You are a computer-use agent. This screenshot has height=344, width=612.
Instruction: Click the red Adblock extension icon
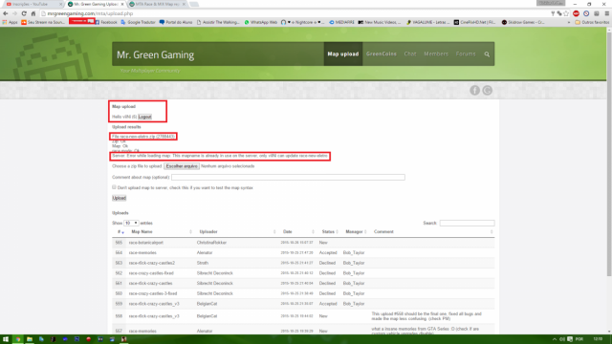576,13
